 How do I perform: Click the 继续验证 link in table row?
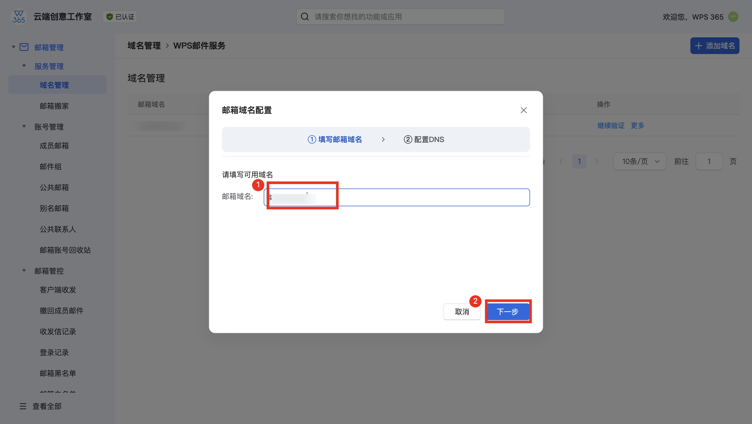point(611,126)
